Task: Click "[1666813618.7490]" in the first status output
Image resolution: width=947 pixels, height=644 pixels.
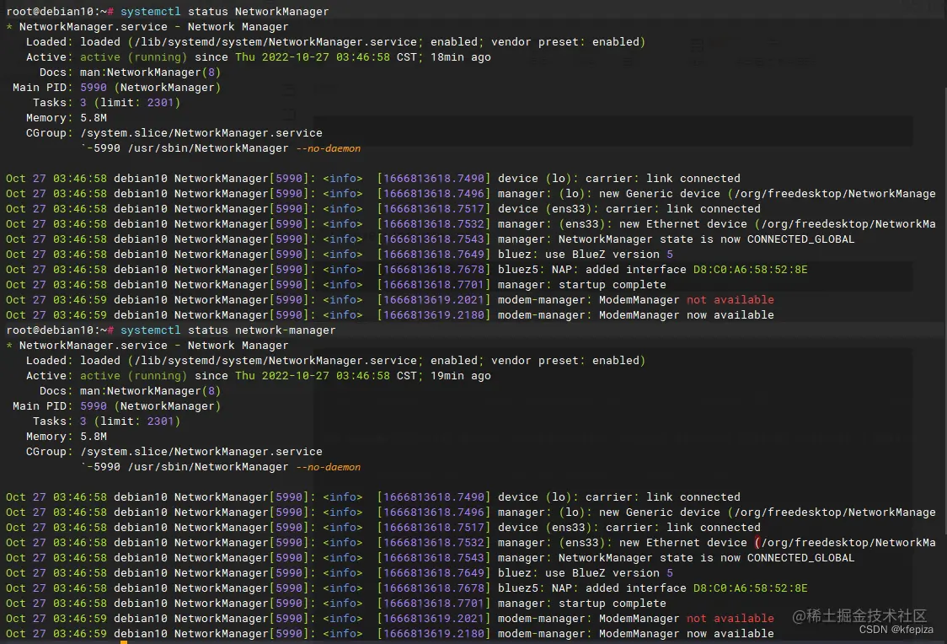Action: [434, 178]
